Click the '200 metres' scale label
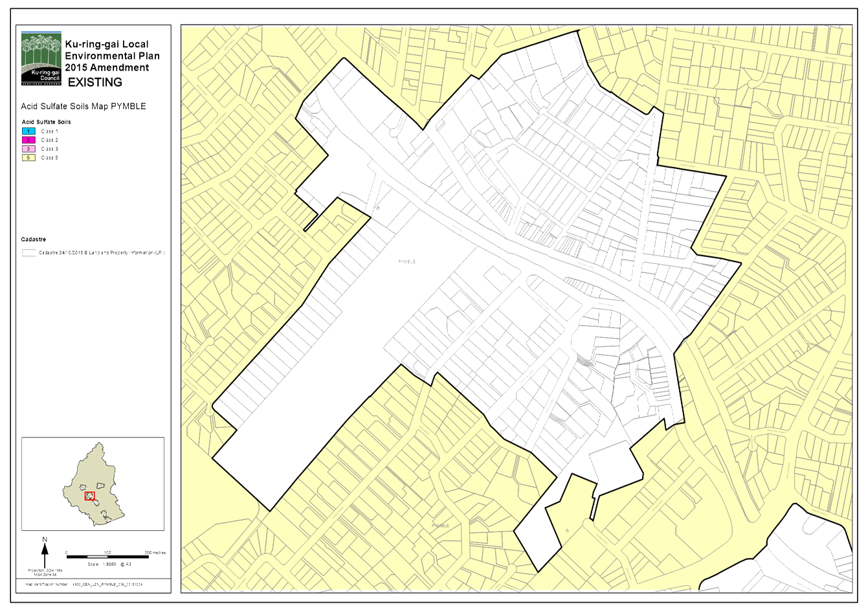This screenshot has width=868, height=613. click(155, 553)
